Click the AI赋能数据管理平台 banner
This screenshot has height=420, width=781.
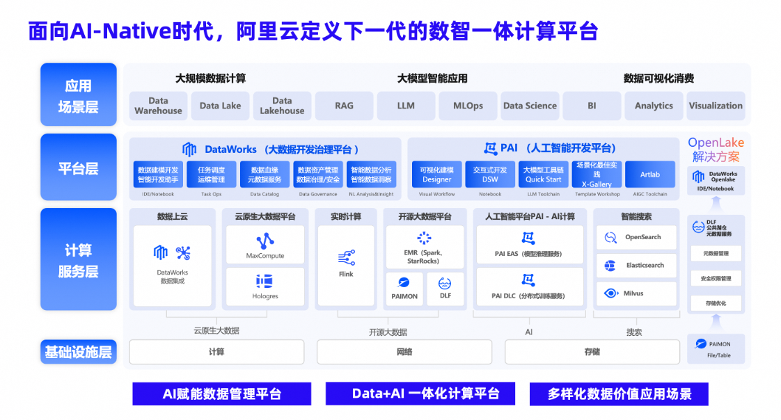[221, 394]
